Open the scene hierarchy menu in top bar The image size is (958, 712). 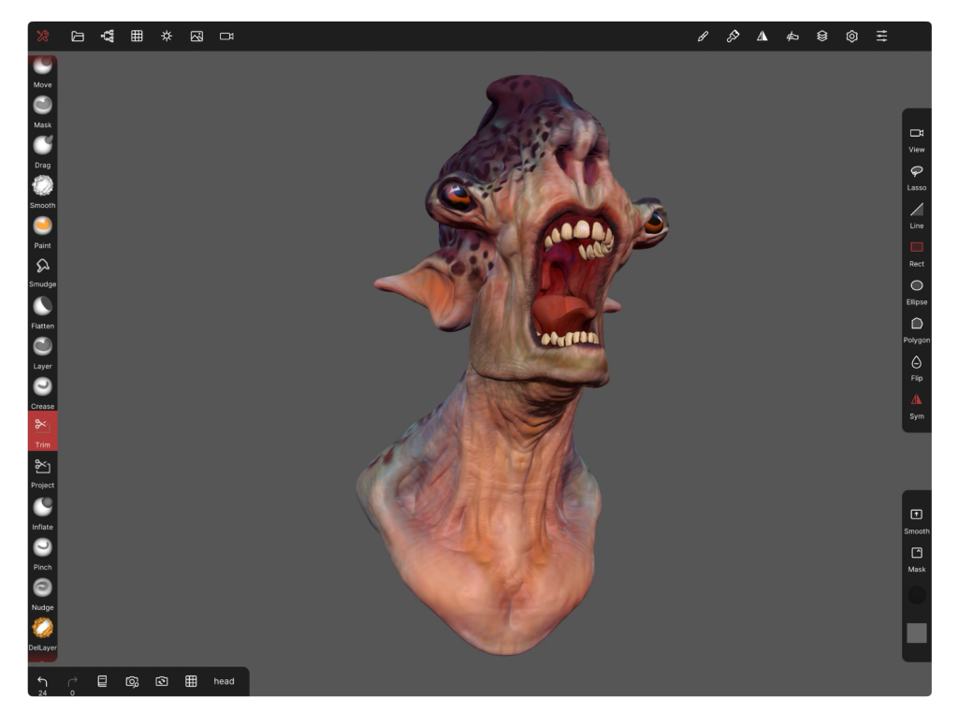pyautogui.click(x=107, y=36)
